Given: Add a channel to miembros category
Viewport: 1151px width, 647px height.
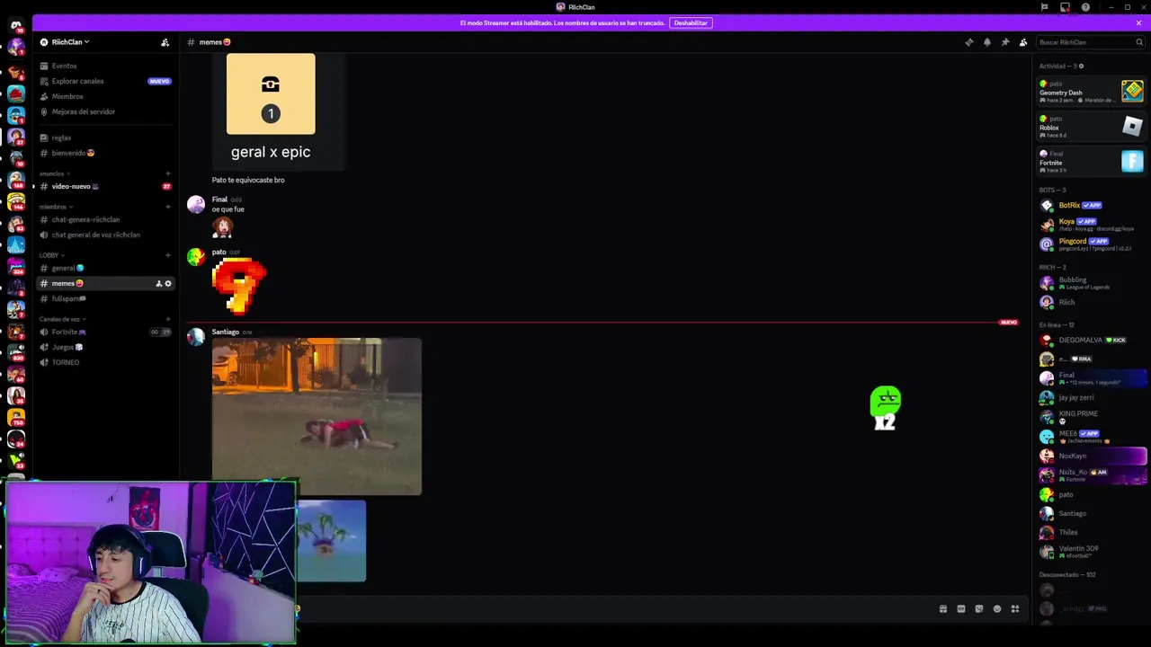Looking at the screenshot, I should click(168, 207).
